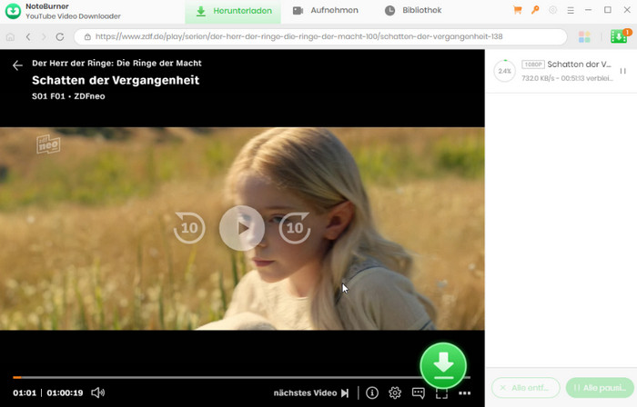Click the lock icon in address bar
The height and width of the screenshot is (407, 637).
pyautogui.click(x=87, y=37)
